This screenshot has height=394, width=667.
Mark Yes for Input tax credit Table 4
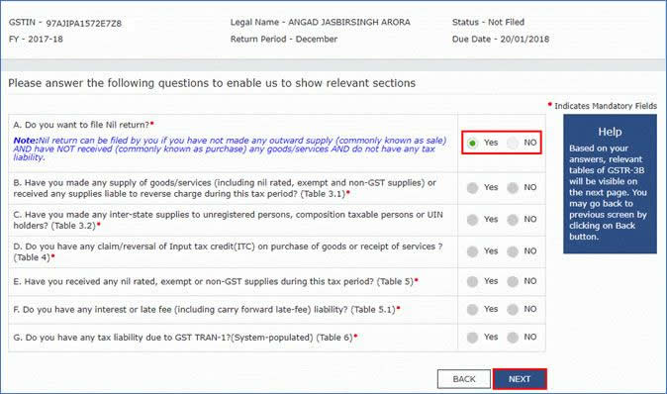[x=472, y=251]
